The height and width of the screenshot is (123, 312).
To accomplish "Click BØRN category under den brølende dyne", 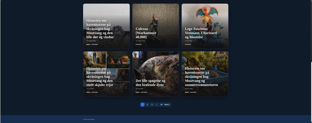I will [x=137, y=92].
